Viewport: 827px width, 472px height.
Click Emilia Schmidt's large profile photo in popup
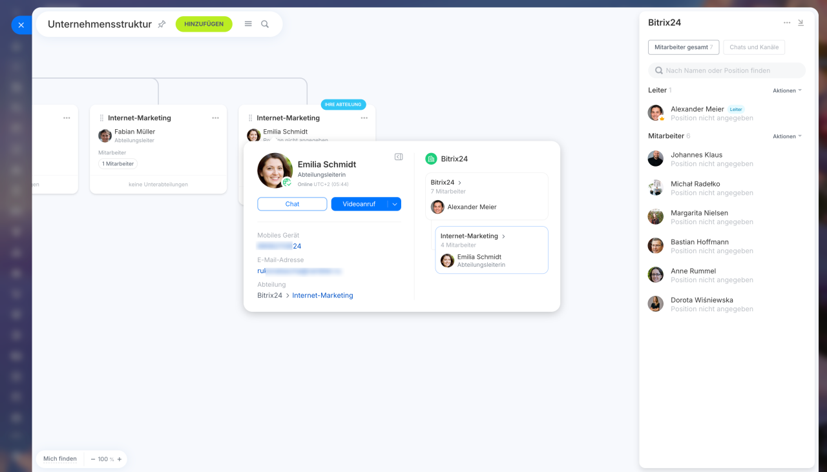coord(275,170)
